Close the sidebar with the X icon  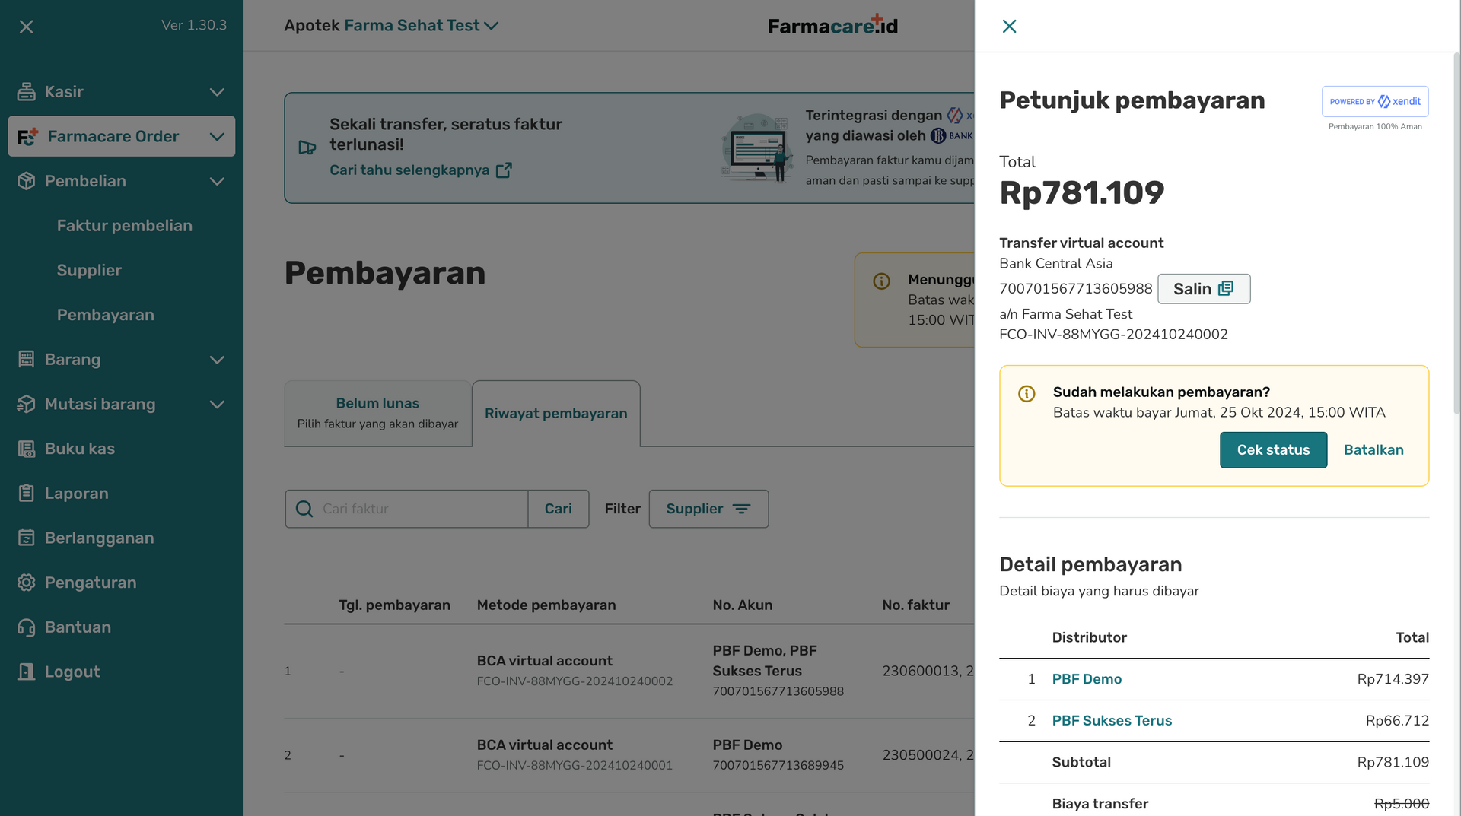click(x=26, y=27)
